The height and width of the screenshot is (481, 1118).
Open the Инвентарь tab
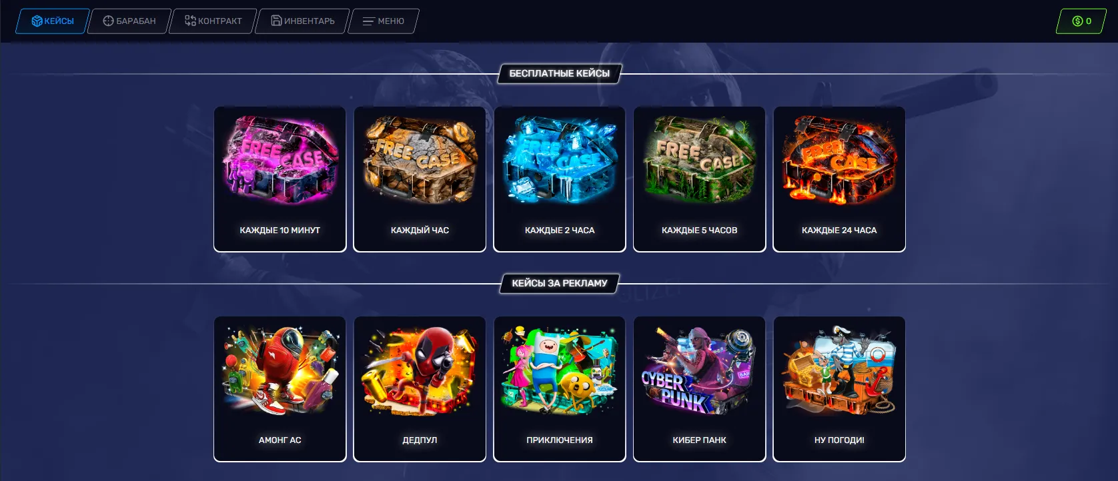(x=303, y=21)
